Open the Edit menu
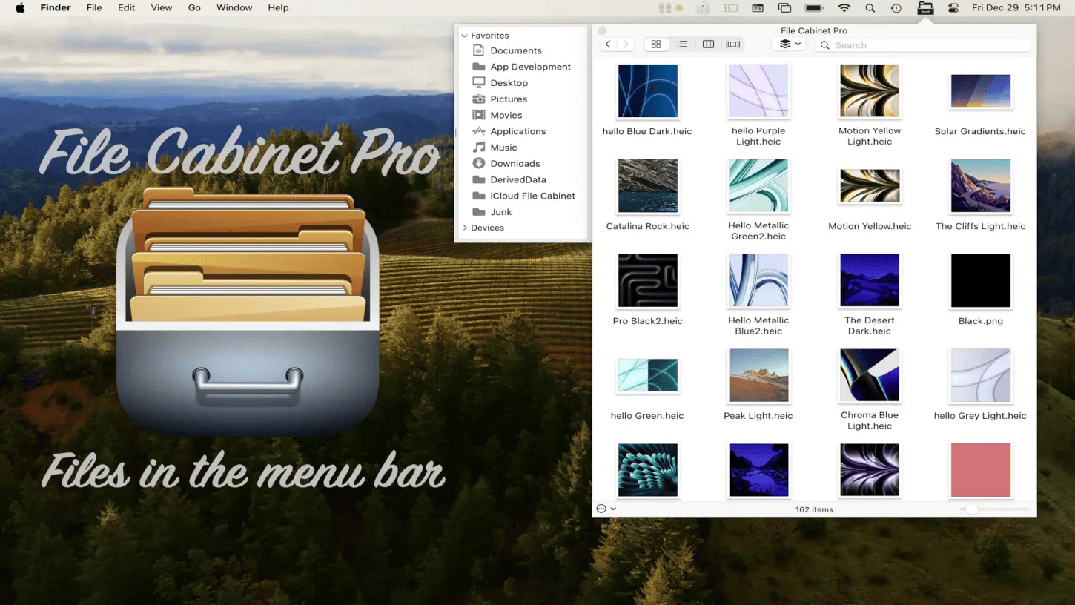Viewport: 1075px width, 605px height. (x=127, y=8)
